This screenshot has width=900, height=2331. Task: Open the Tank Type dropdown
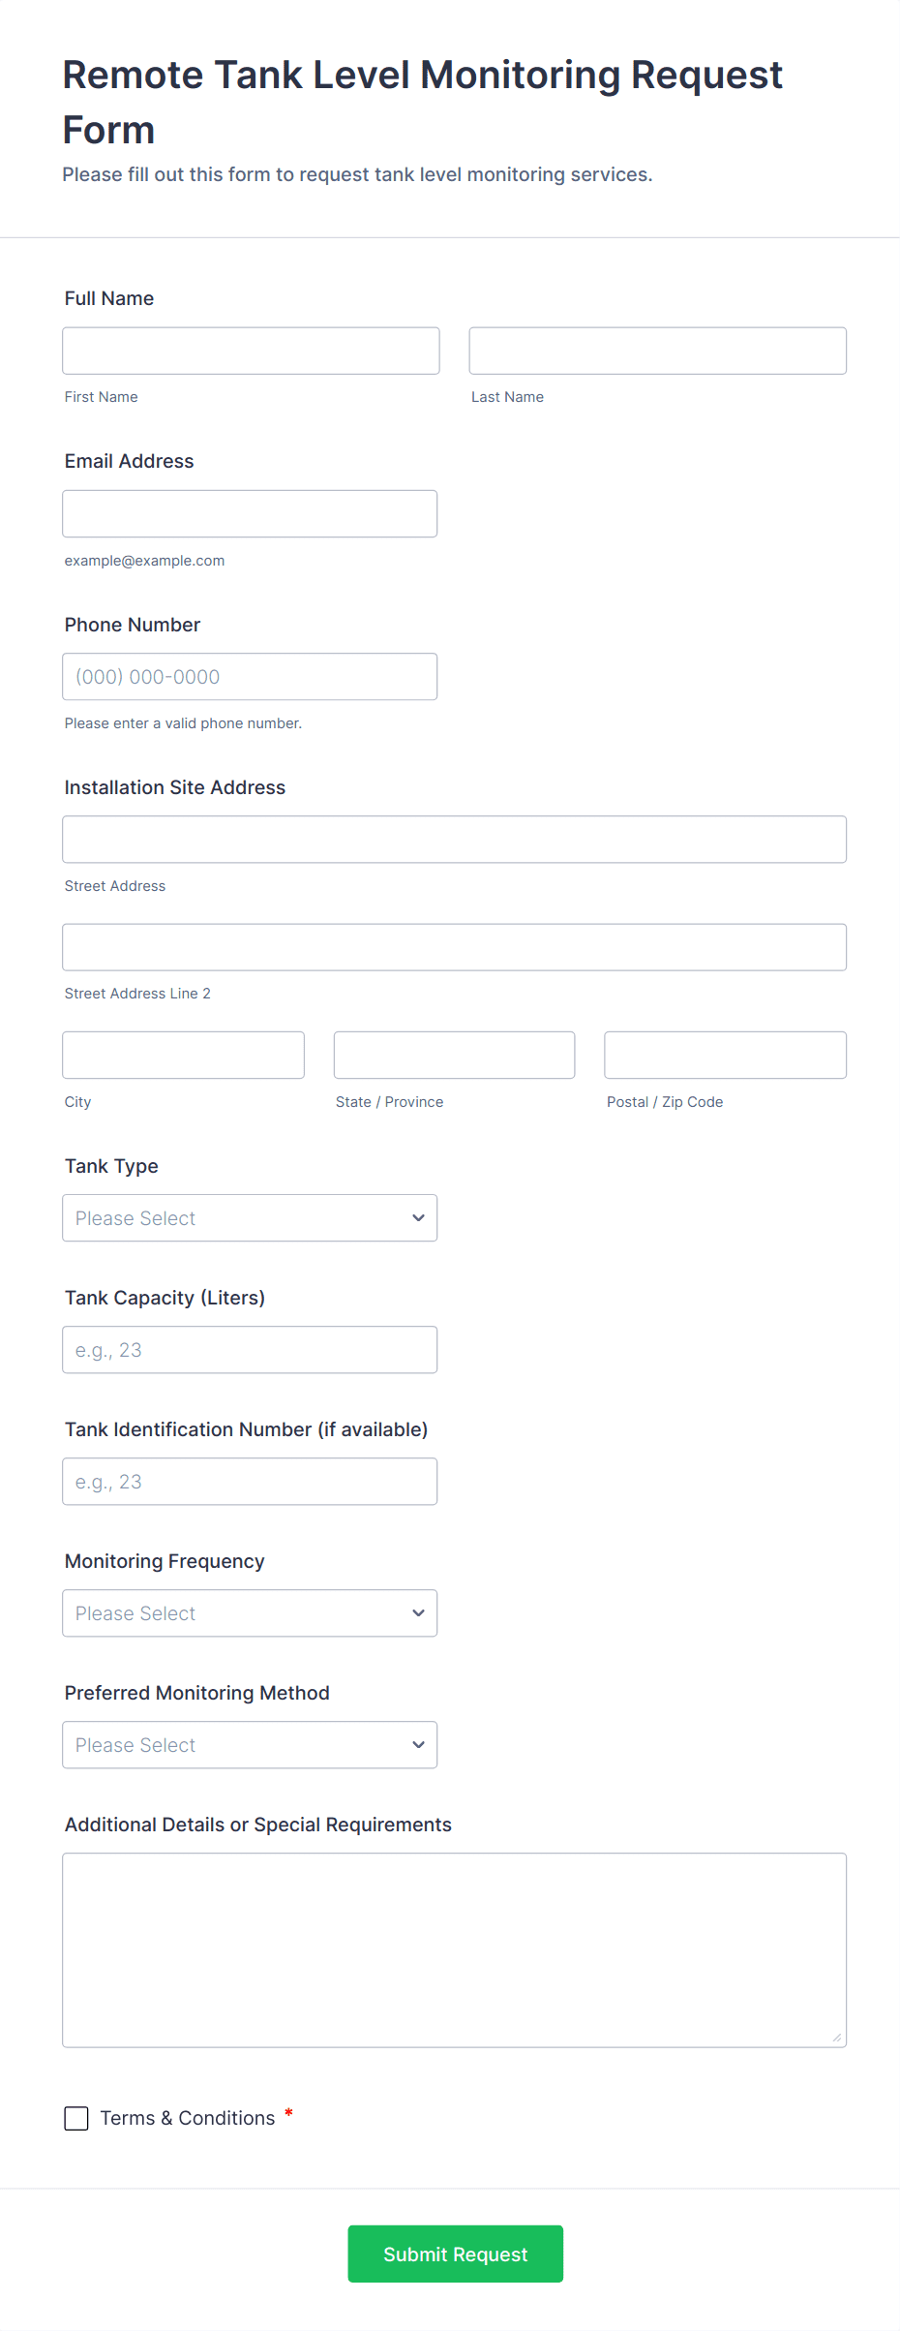click(x=249, y=1218)
